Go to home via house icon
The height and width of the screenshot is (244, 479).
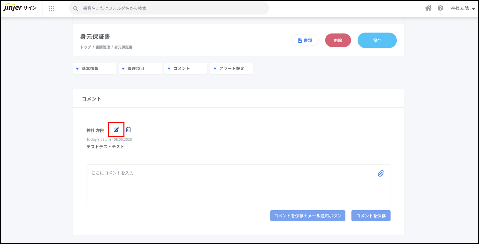428,8
